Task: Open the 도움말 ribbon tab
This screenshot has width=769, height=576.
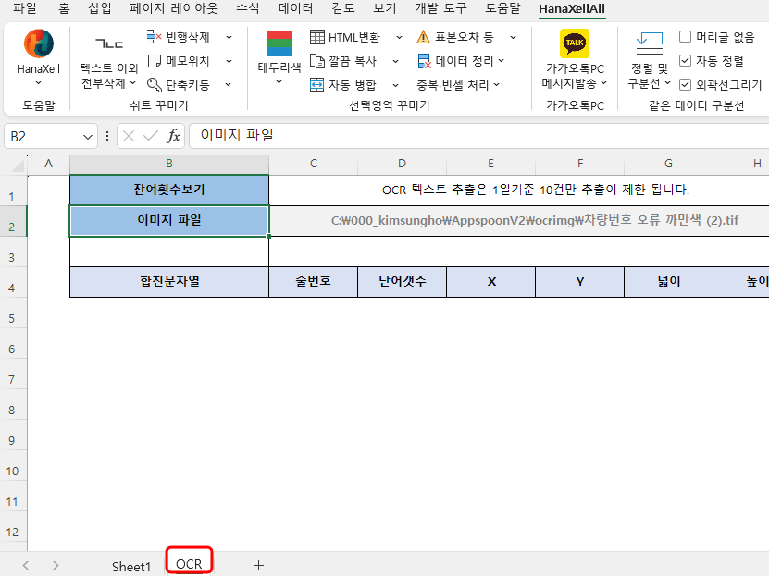Action: coord(502,8)
